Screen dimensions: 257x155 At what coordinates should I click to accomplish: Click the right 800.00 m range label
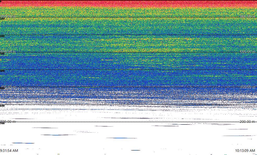click(x=248, y=16)
